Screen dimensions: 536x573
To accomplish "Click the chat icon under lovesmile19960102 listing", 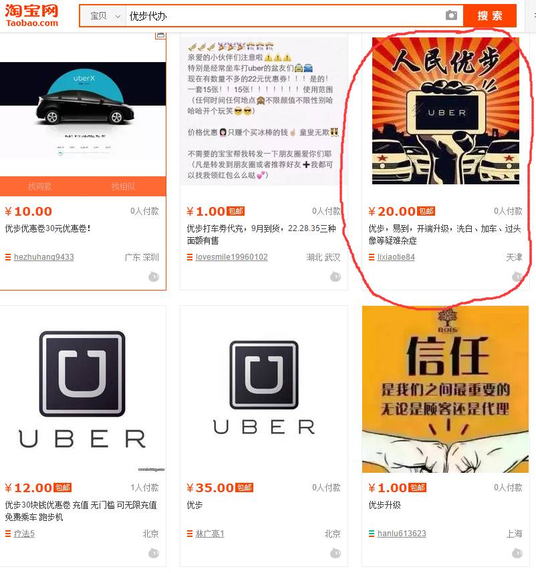I will pos(336,277).
